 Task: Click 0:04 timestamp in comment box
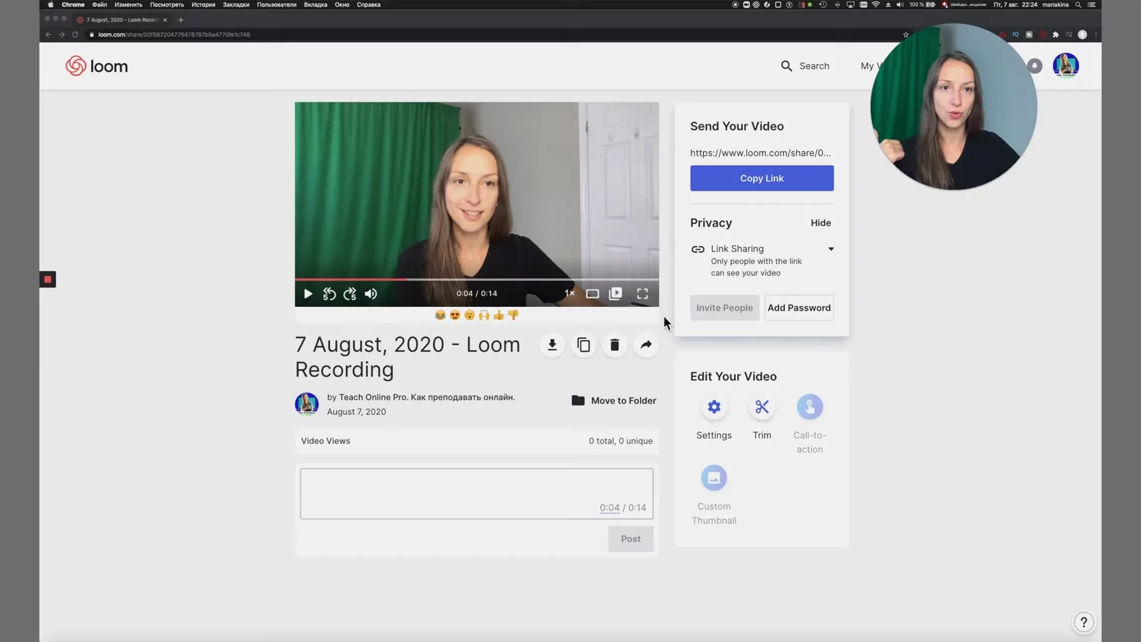click(609, 508)
